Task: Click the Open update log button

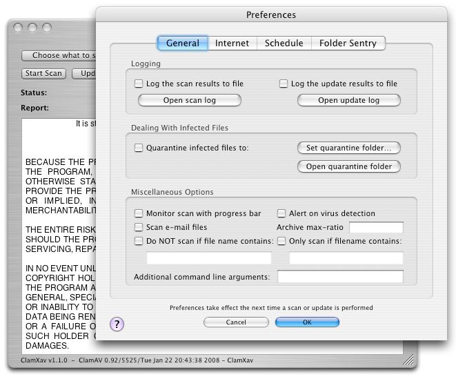Action: (348, 101)
